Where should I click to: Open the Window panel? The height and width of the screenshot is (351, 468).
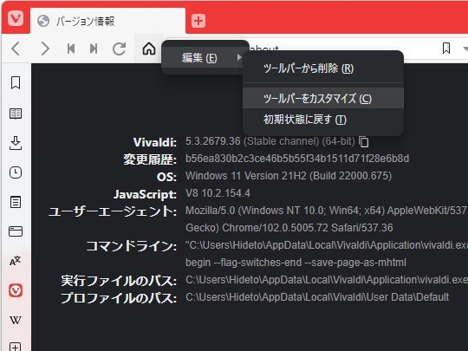[16, 231]
